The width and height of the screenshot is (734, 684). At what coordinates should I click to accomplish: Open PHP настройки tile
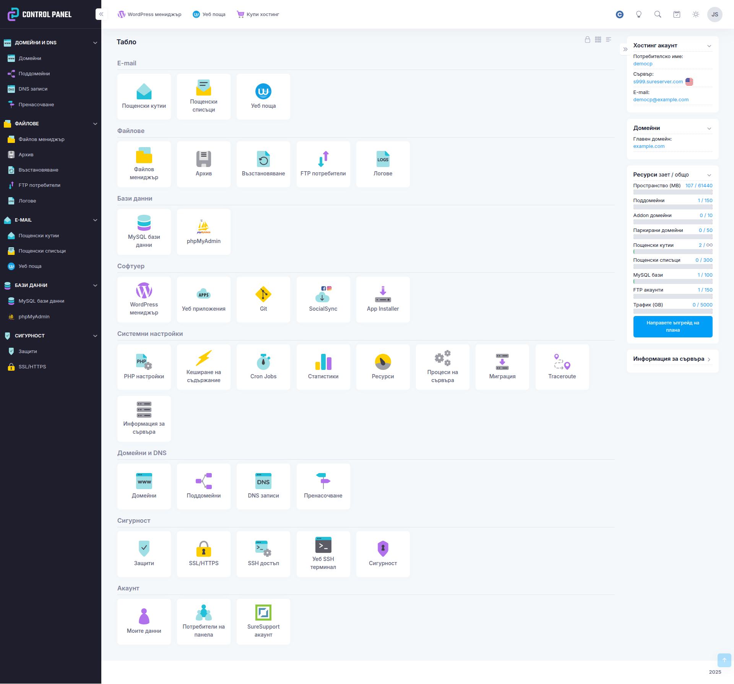point(144,367)
